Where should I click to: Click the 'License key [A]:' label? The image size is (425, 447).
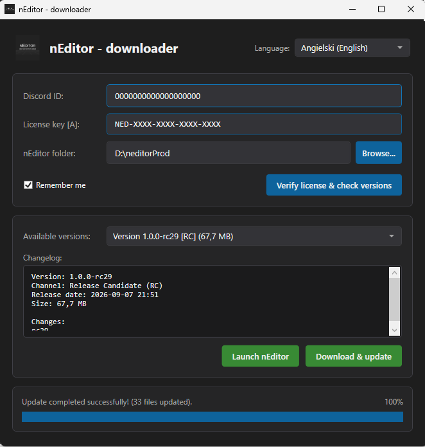(x=51, y=125)
